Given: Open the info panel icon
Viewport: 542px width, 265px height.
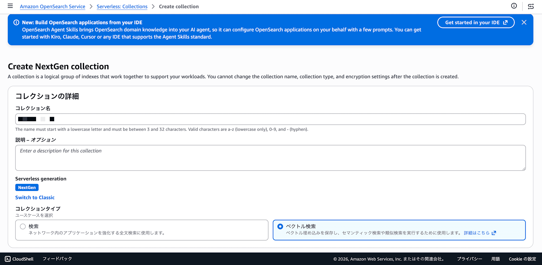Looking at the screenshot, I should coord(514,6).
